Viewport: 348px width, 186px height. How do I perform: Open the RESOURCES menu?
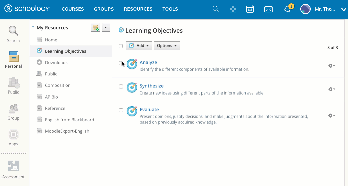click(x=138, y=9)
